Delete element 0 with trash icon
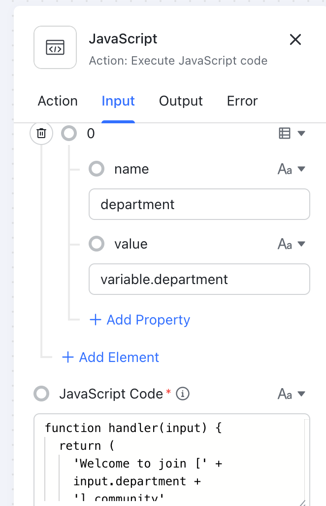The width and height of the screenshot is (326, 506). click(42, 133)
